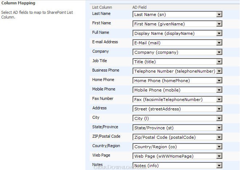240x170 pixels.
Task: Expand the Street (streetAddress) dropdown
Action: (178, 109)
